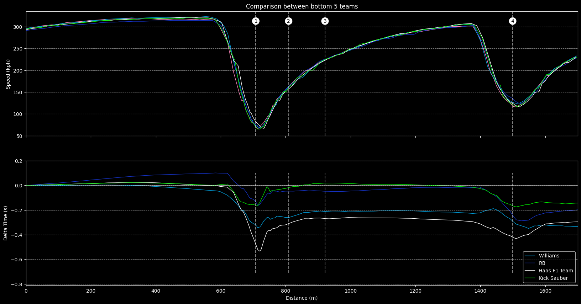Viewport: 581px width, 304px height.
Task: Click the 1000 tick on the distance axis
Action: point(351,291)
